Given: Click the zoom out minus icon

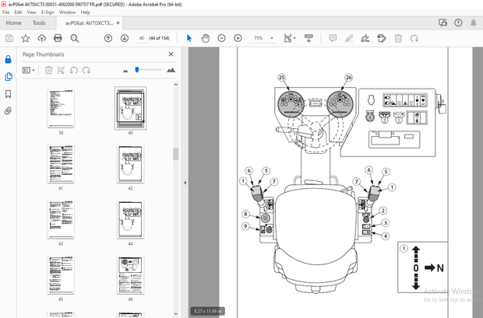Looking at the screenshot, I should coord(221,38).
